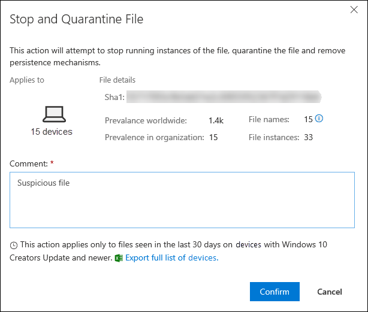The height and width of the screenshot is (312, 368).
Task: Click the Applies to heading
Action: click(x=27, y=80)
